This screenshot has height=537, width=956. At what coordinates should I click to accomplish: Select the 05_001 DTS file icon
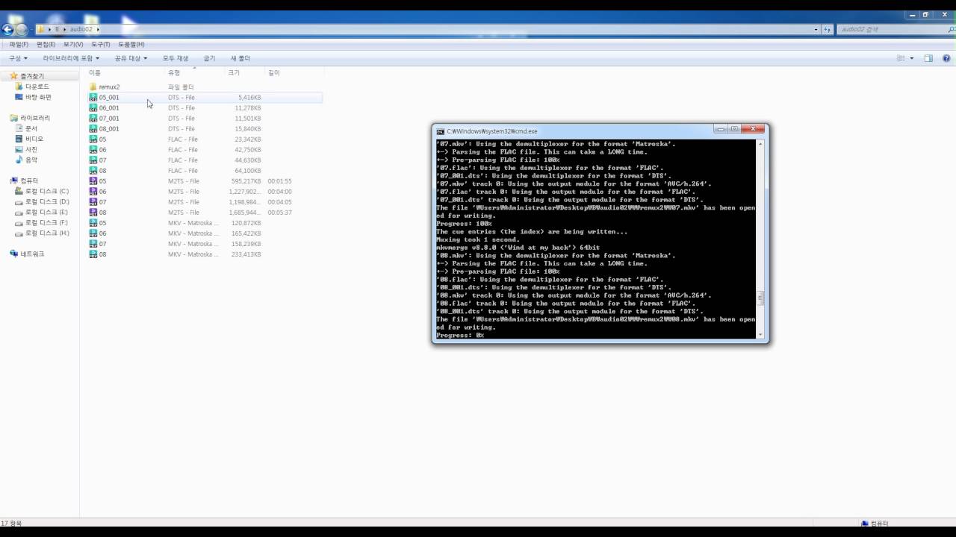tap(93, 98)
